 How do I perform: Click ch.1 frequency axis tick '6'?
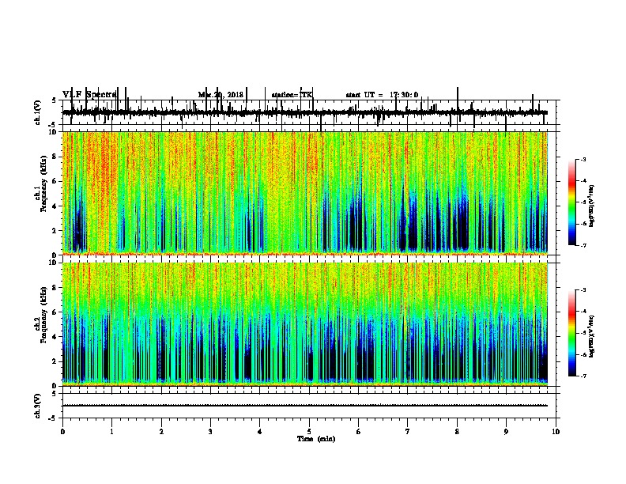coord(56,181)
